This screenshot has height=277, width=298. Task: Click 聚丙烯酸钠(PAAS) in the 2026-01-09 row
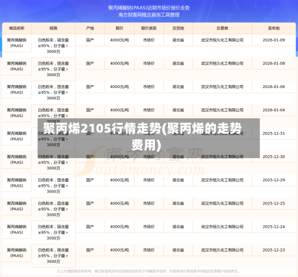pos(17,43)
